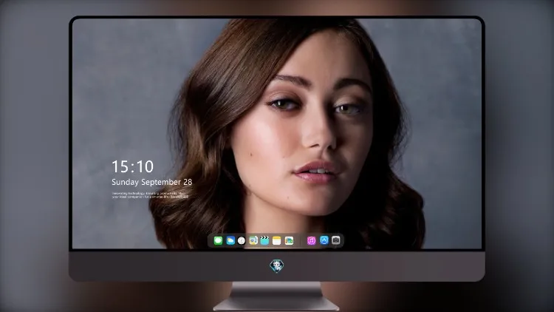
Task: Open the gray Camera app in dock
Action: click(x=336, y=240)
